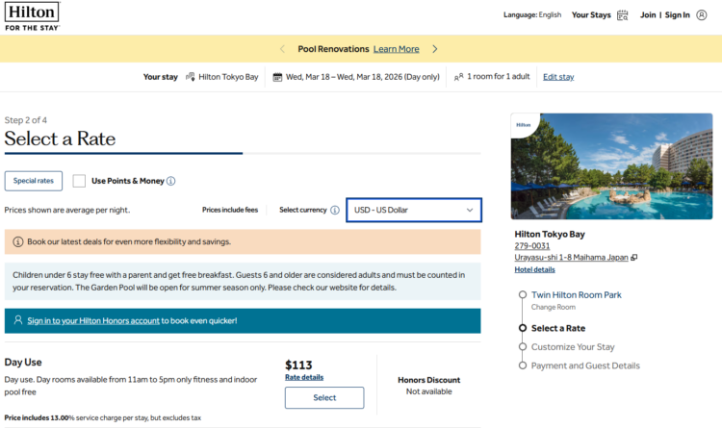The height and width of the screenshot is (428, 722).
Task: Click the Hilton logo in header
Action: tap(32, 15)
